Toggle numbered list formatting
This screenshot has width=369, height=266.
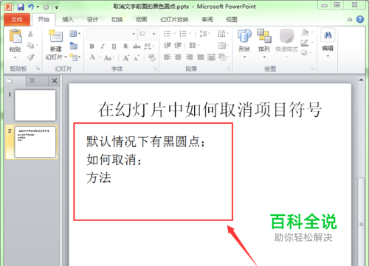pos(183,33)
